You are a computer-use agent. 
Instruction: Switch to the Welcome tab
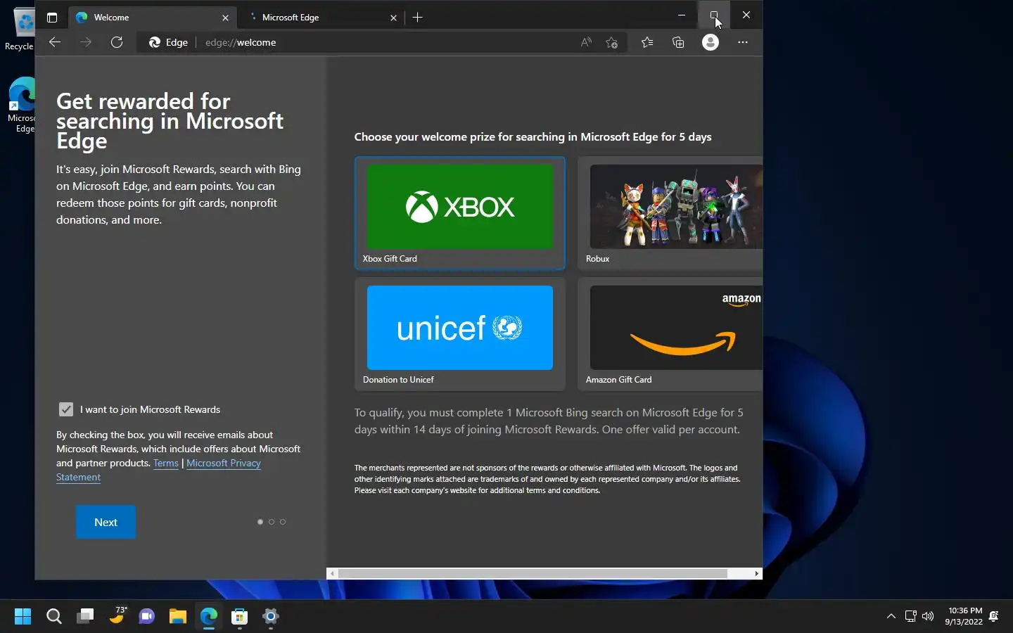(x=153, y=18)
